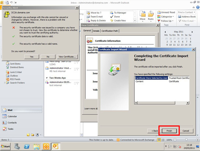Screen dimensions: 200x151
Task: Click the clock in system tray
Action: [x=189, y=147]
